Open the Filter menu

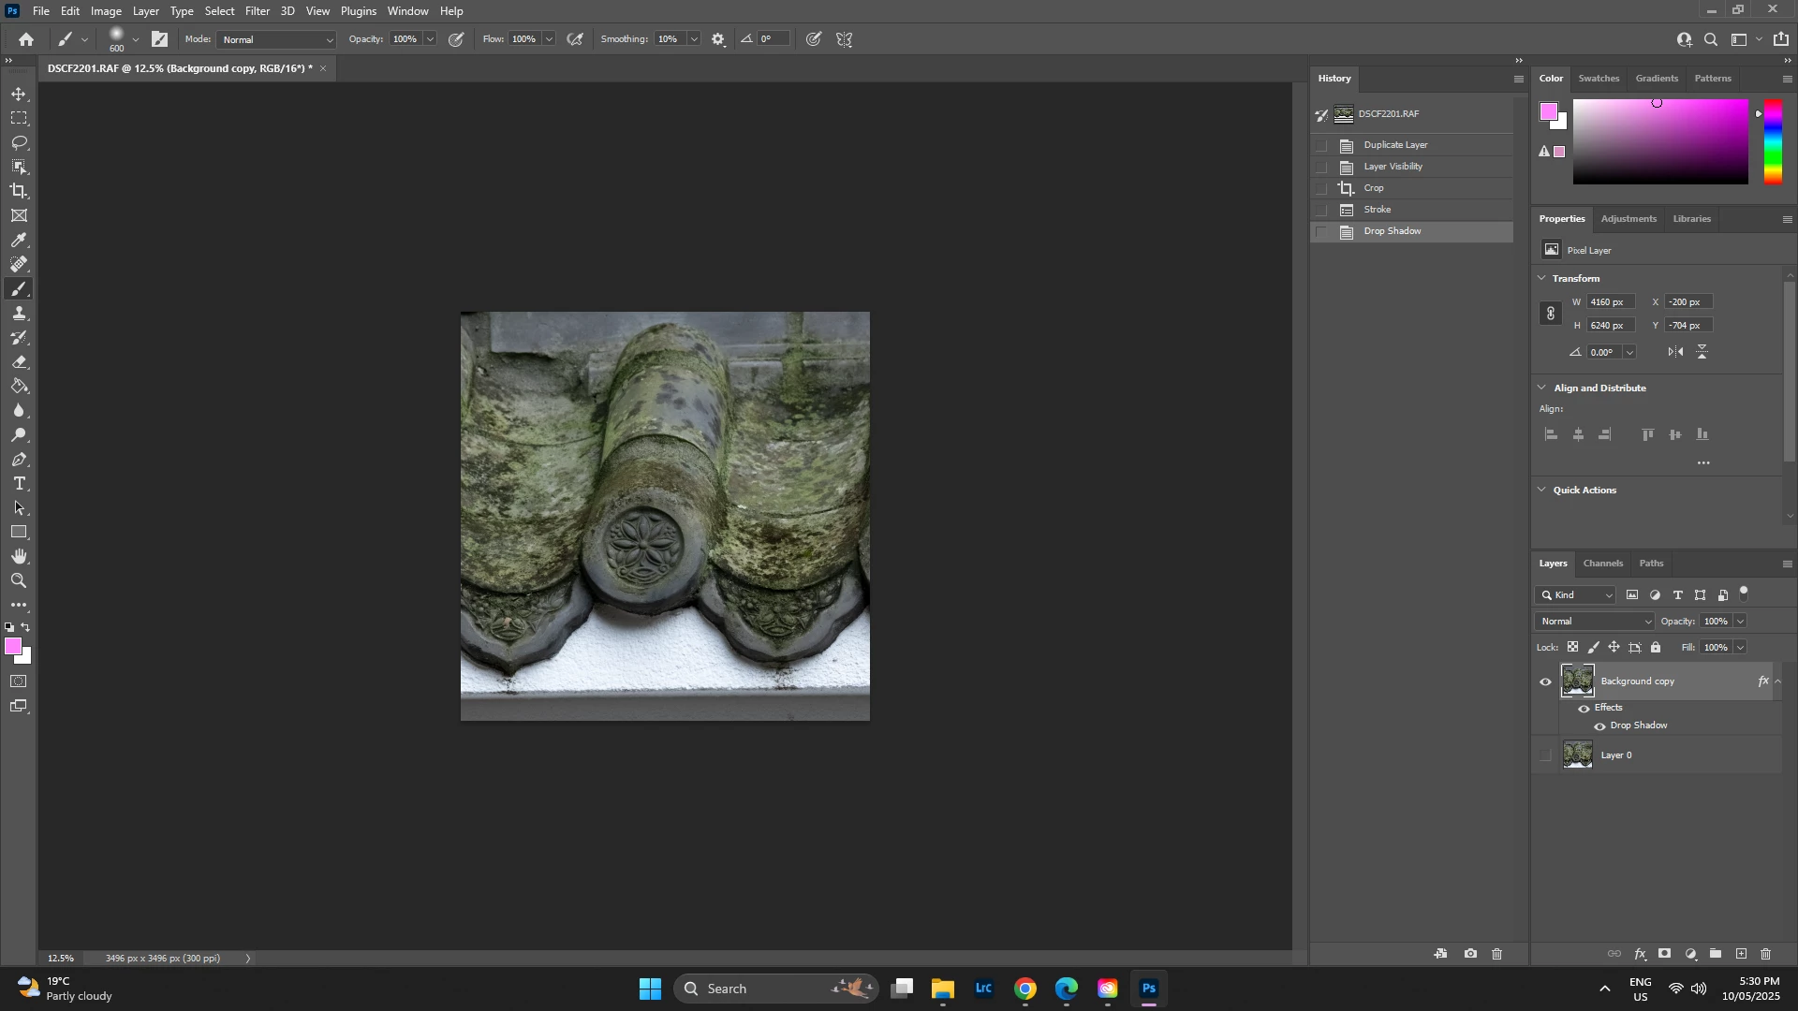[x=258, y=11]
